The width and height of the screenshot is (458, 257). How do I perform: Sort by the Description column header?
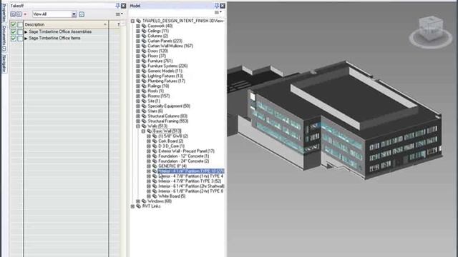click(x=66, y=24)
